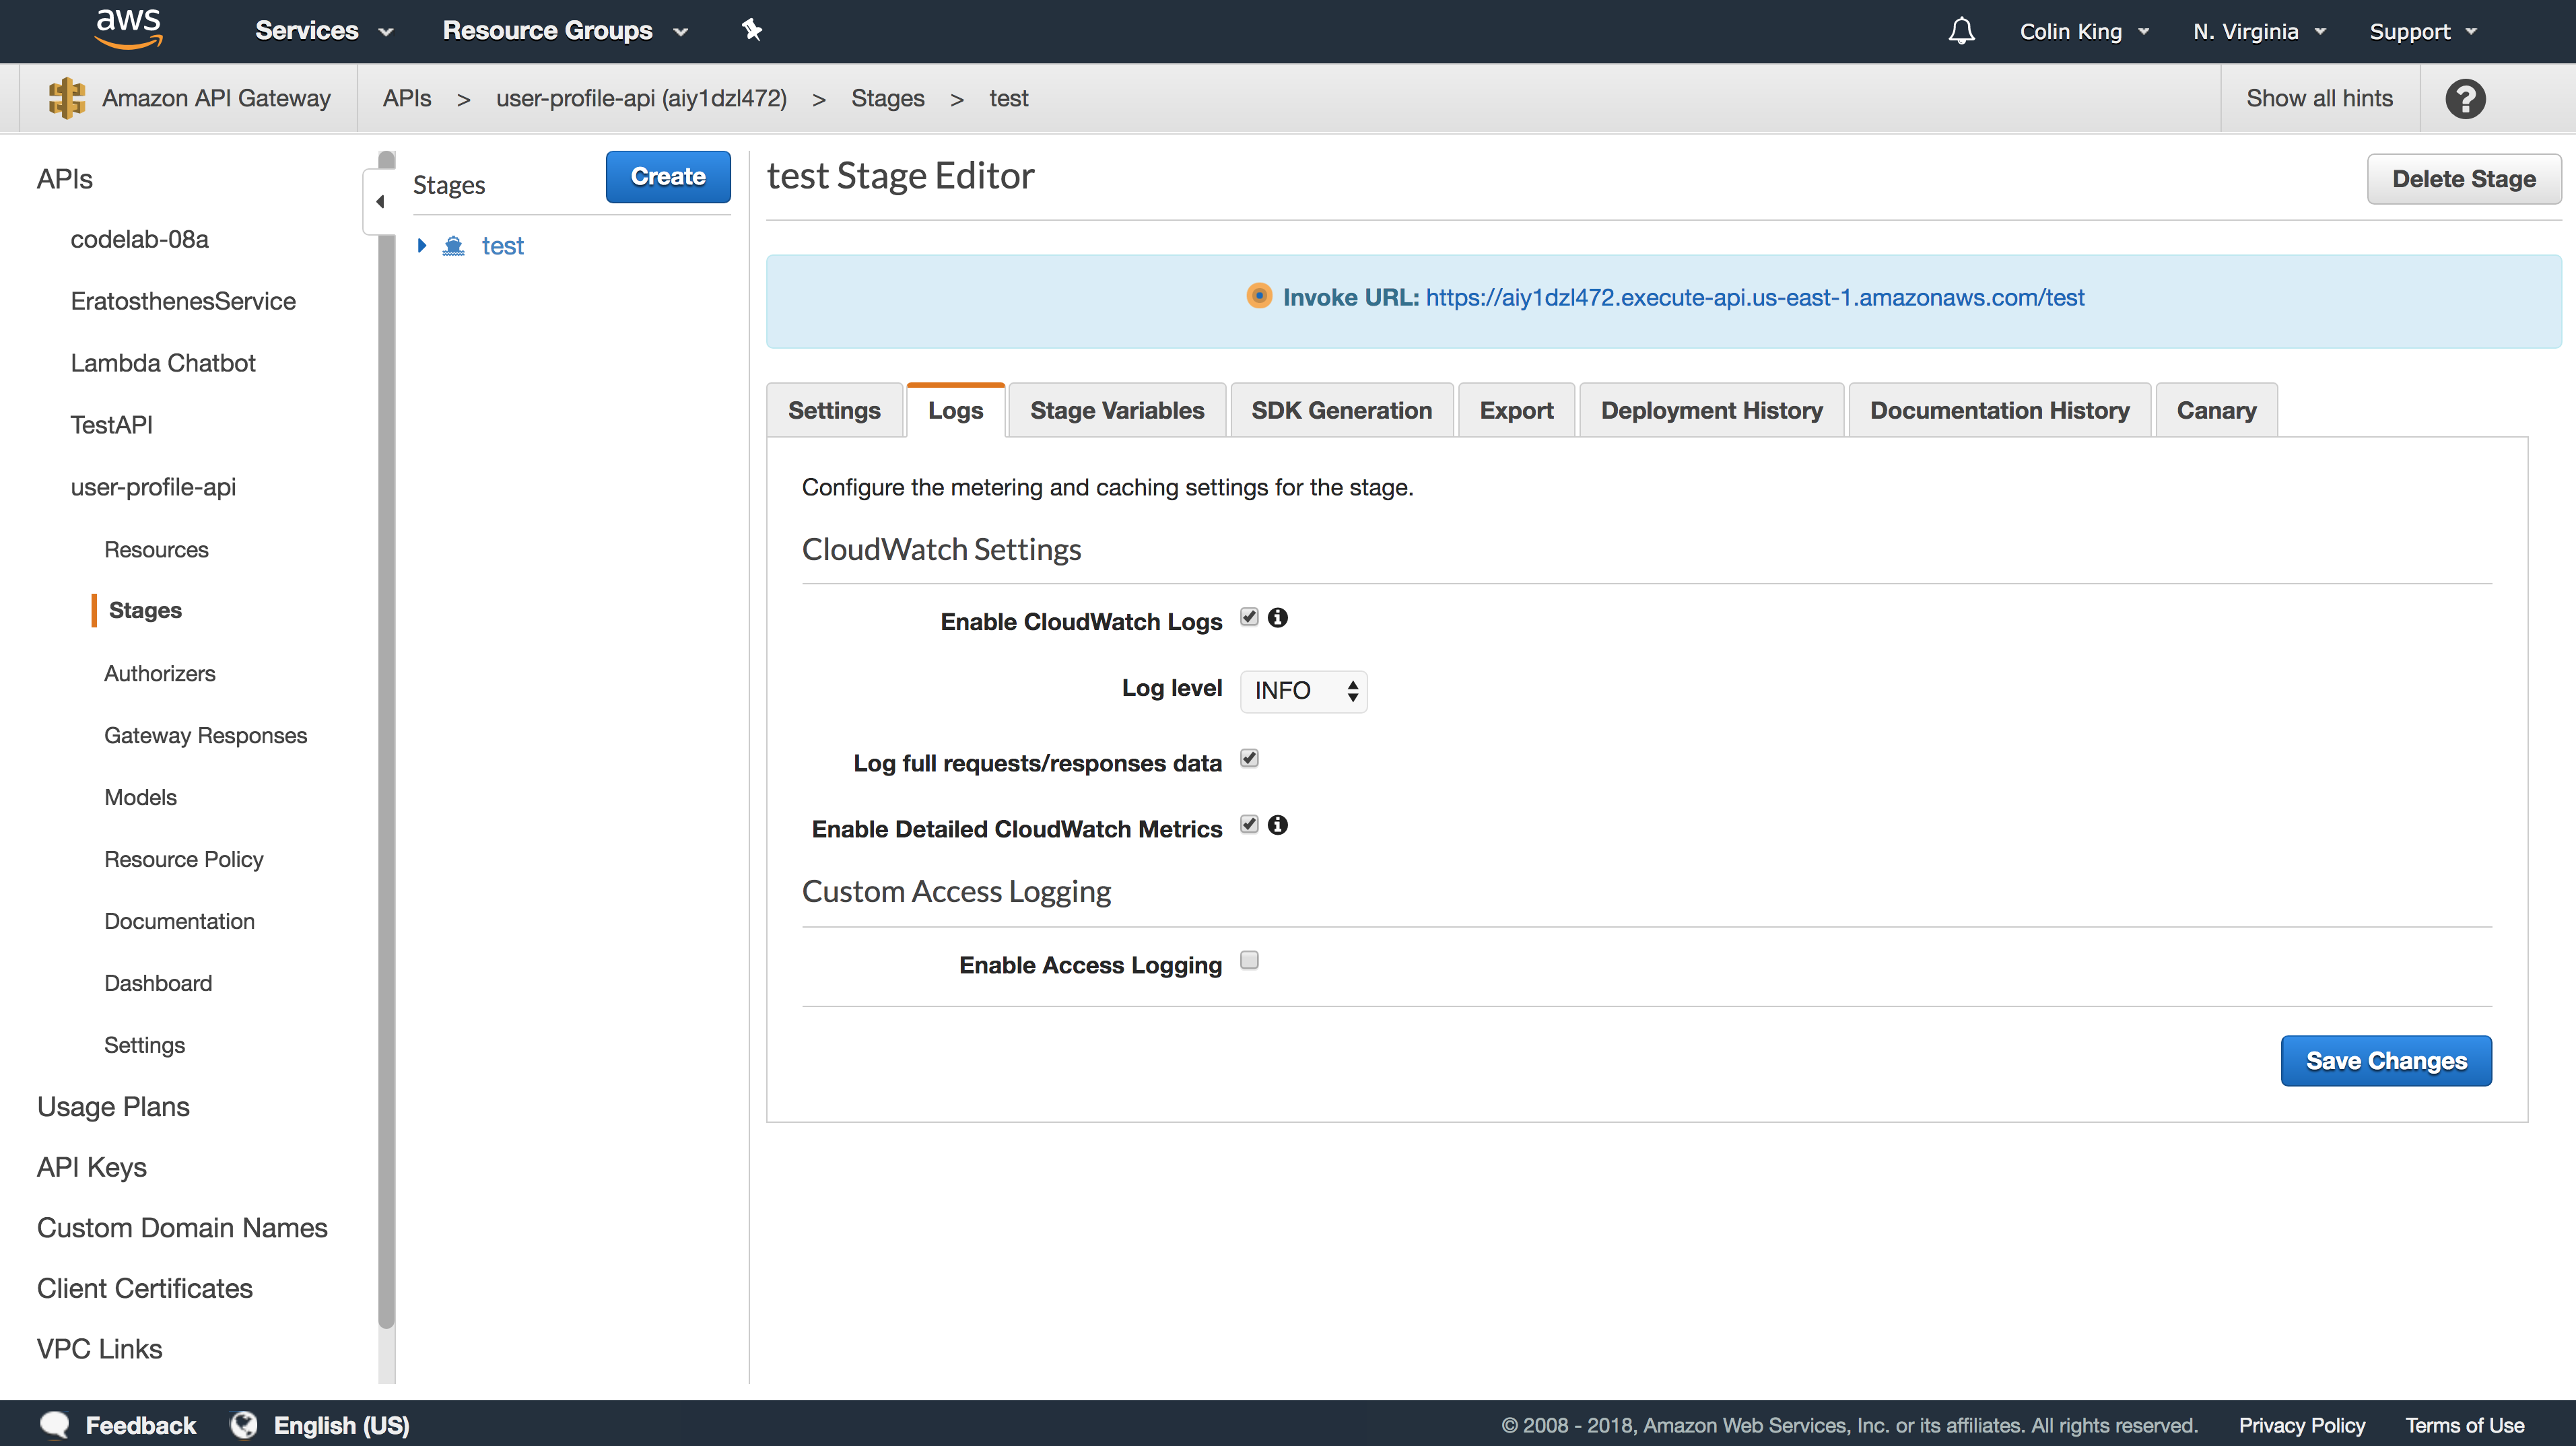Open the Log level INFO dropdown
2576x1446 pixels.
tap(1303, 691)
